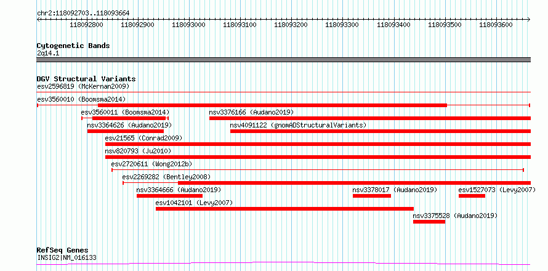Click ruler position 118092800

(87, 25)
